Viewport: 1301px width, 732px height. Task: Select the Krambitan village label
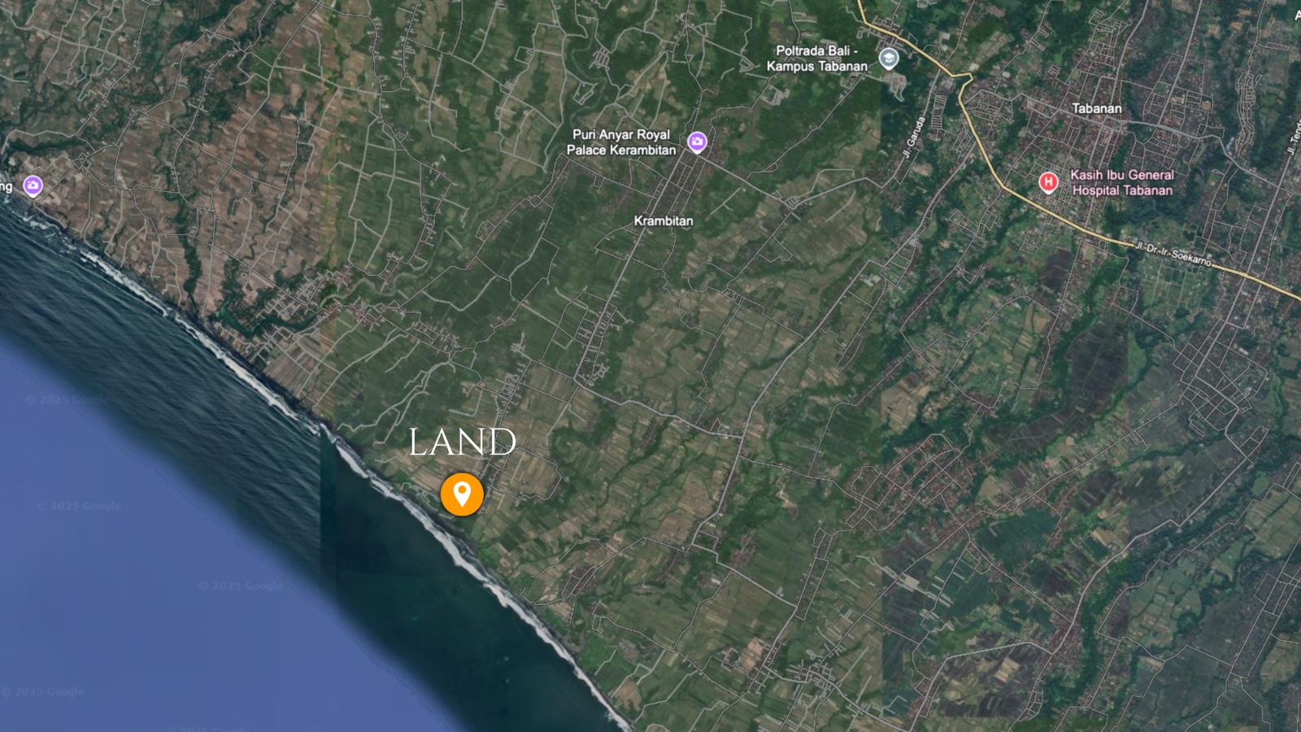[664, 220]
